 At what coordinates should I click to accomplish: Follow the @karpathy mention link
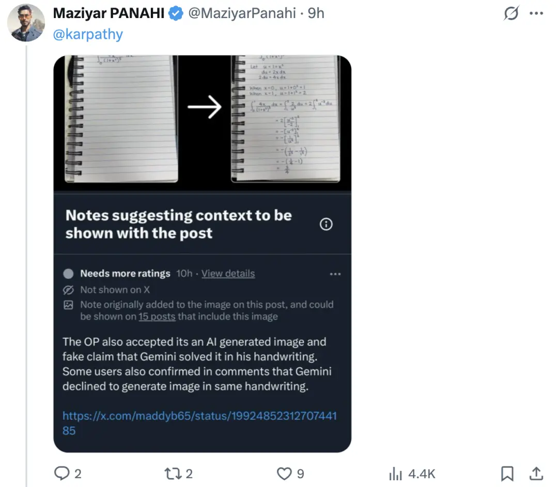point(88,35)
